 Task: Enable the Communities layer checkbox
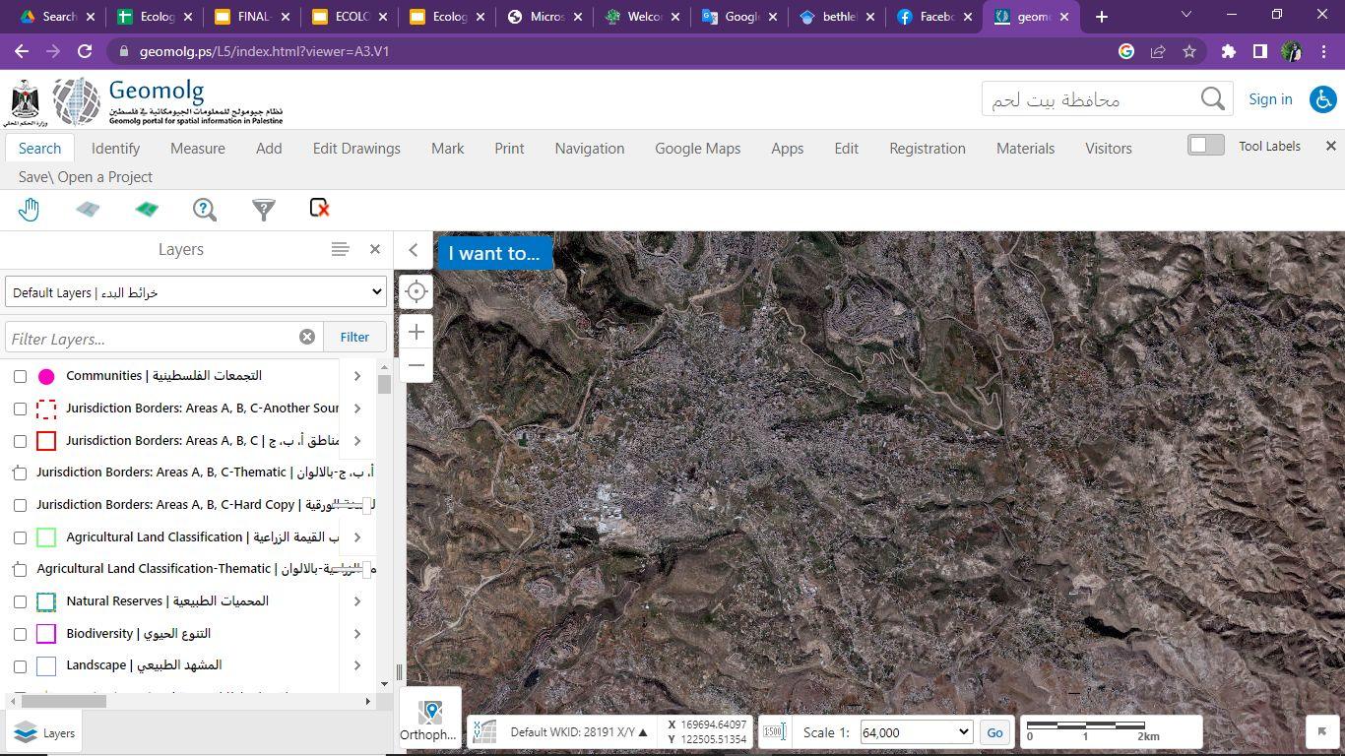(x=20, y=376)
